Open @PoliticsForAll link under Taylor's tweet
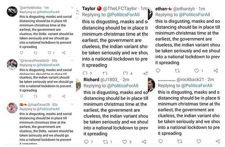Screen dimensions: 225x147 point(123,15)
